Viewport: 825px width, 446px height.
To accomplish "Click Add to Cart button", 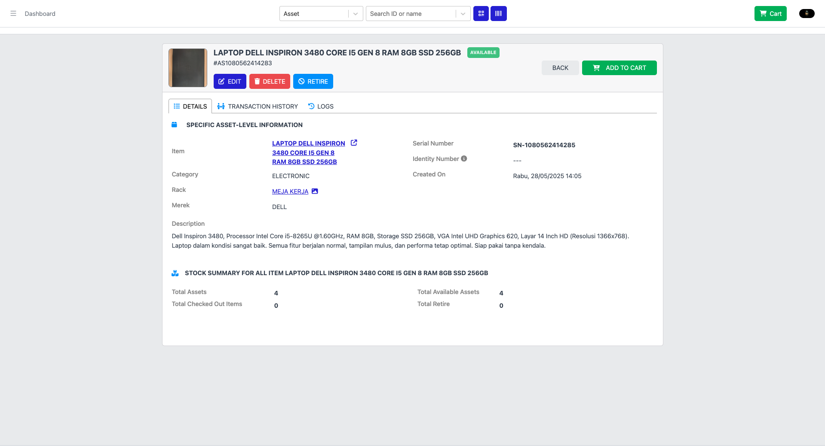I will click(x=619, y=68).
